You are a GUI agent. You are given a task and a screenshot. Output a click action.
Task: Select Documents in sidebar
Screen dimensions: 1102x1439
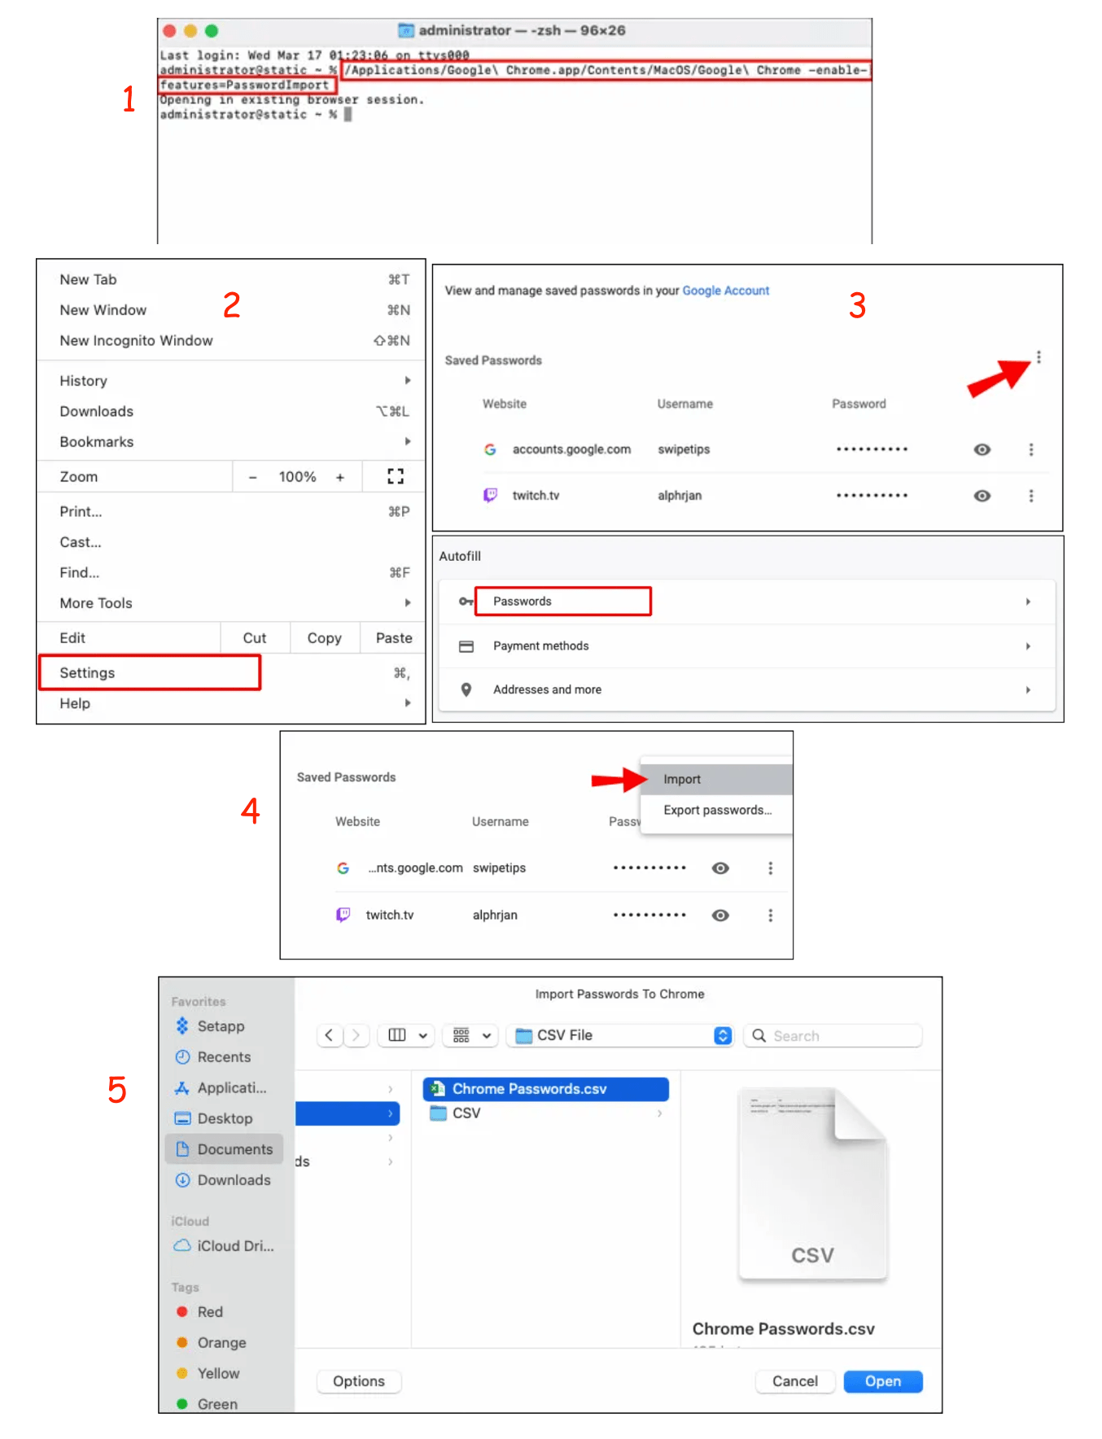(x=224, y=1149)
